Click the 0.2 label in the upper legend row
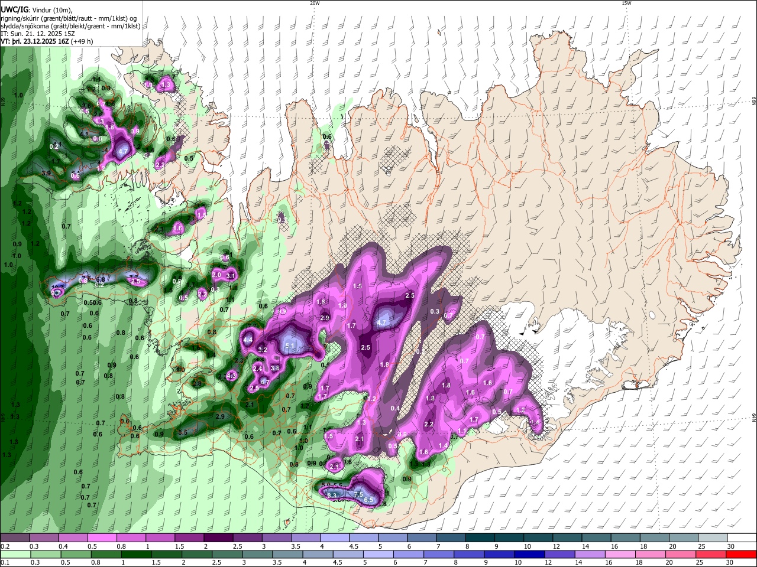 5,546
